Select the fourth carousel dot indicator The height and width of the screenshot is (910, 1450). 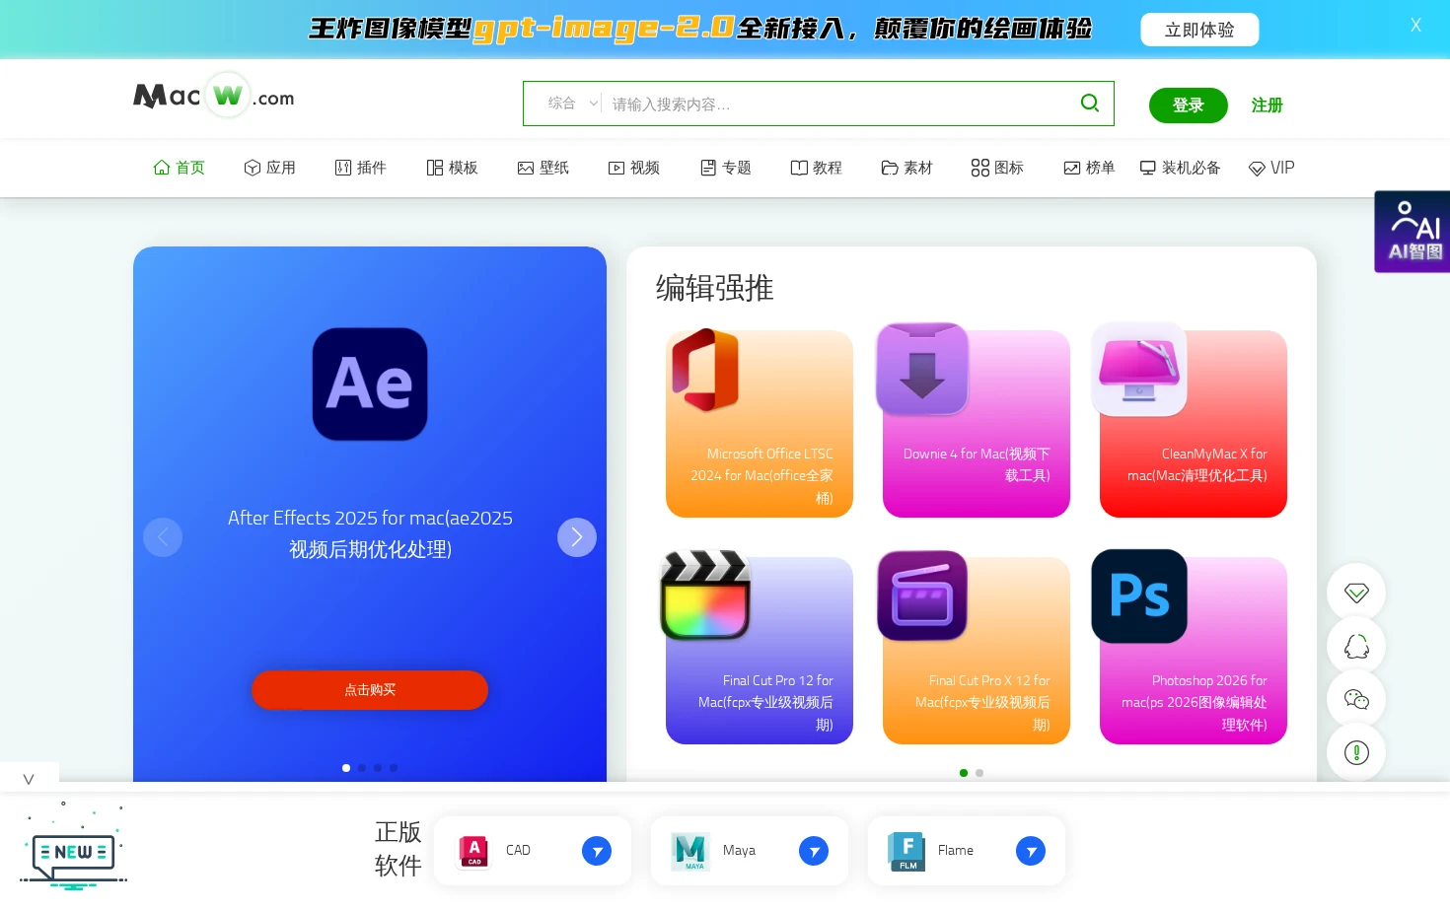click(394, 768)
